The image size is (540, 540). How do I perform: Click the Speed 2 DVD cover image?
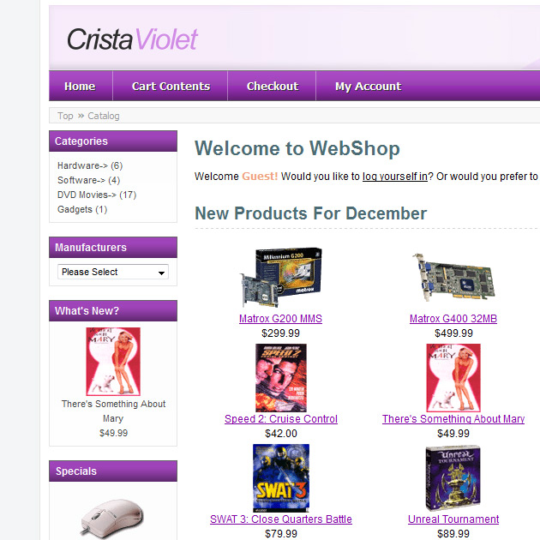[x=281, y=378]
